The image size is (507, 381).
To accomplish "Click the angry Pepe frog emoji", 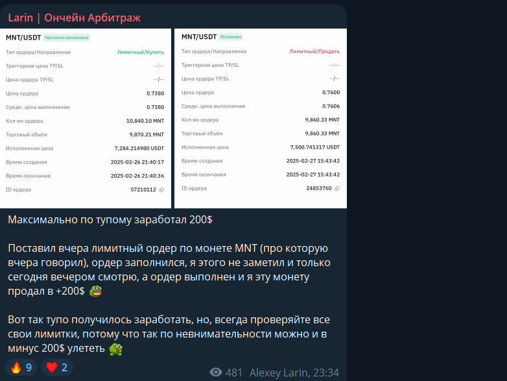I will 96,291.
